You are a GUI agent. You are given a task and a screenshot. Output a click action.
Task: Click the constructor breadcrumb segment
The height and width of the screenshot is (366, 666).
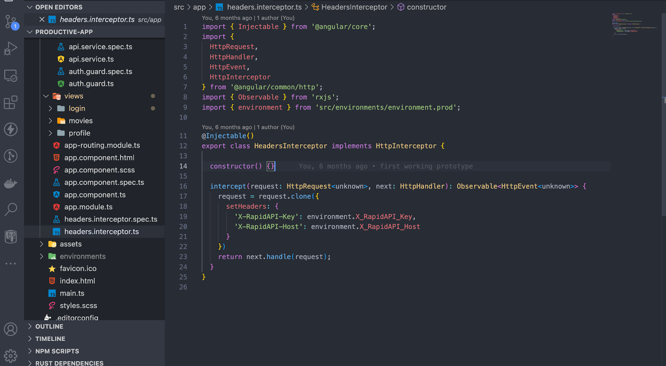[427, 7]
